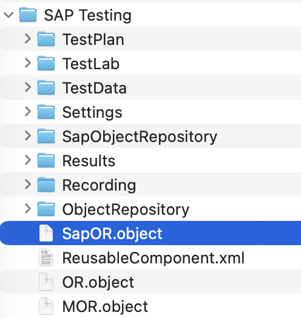The height and width of the screenshot is (318, 301).
Task: Select the SapOR.object file name
Action: (x=112, y=234)
